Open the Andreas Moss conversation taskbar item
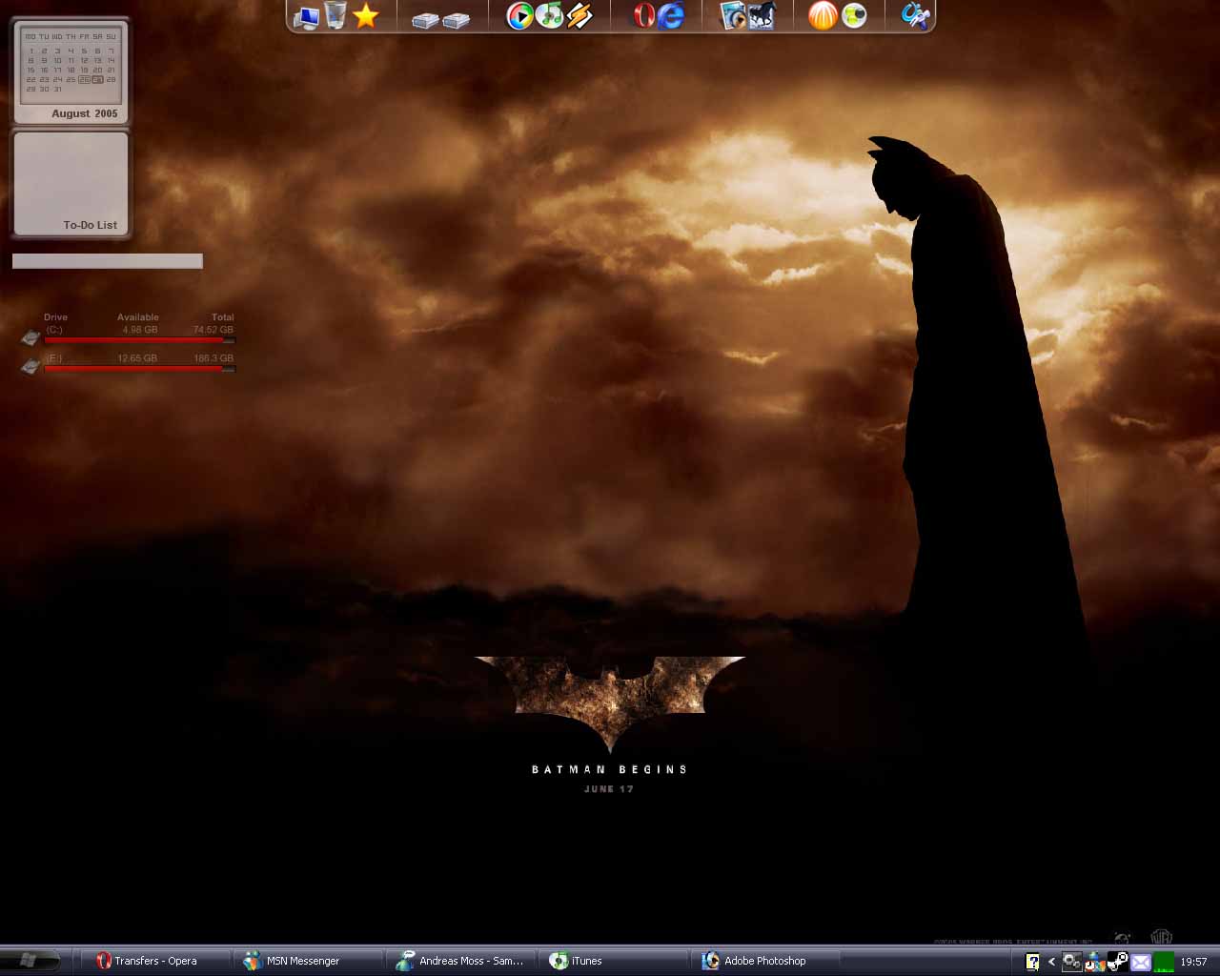 pos(460,961)
